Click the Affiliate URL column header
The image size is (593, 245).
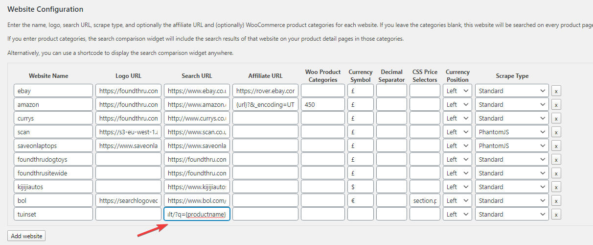coord(265,76)
